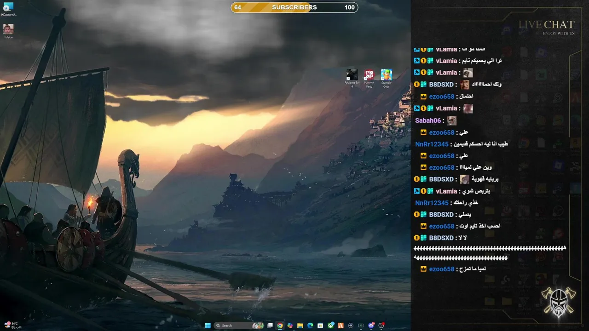Click NnRr12345 username beside 'طيب انا ليه'
589x331 pixels.
432,144
